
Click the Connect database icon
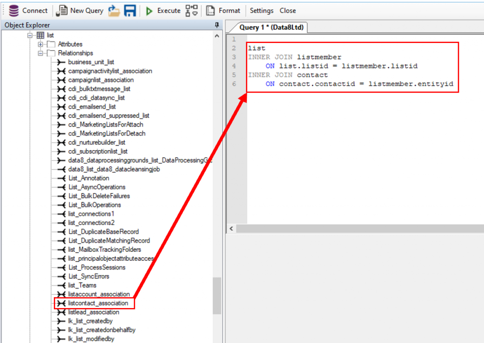[x=14, y=10]
